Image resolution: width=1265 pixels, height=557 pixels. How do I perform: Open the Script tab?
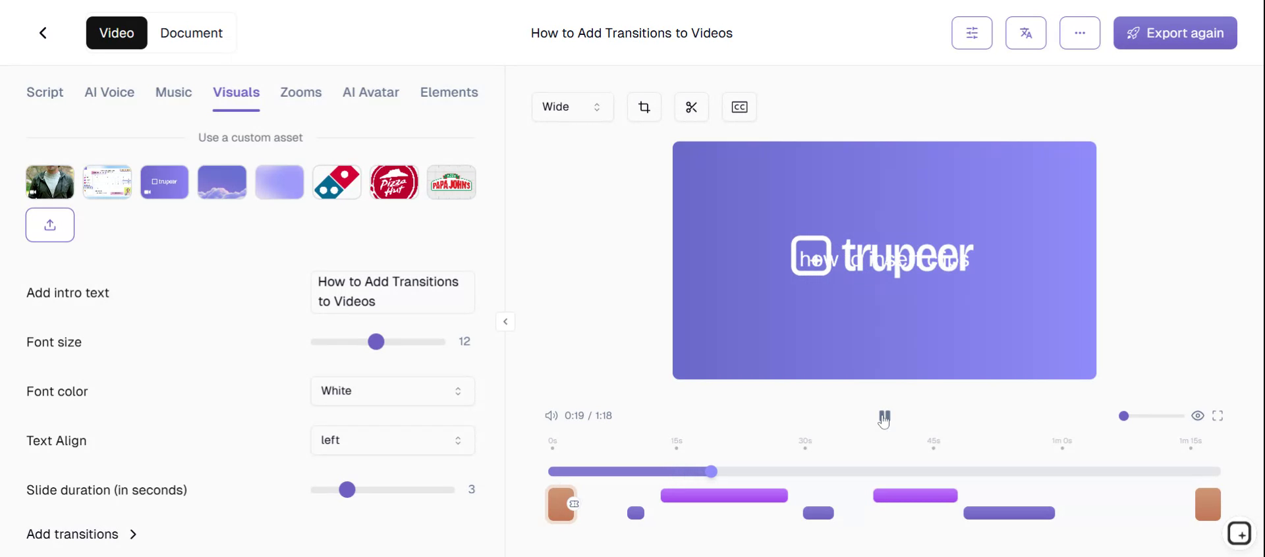click(x=45, y=92)
